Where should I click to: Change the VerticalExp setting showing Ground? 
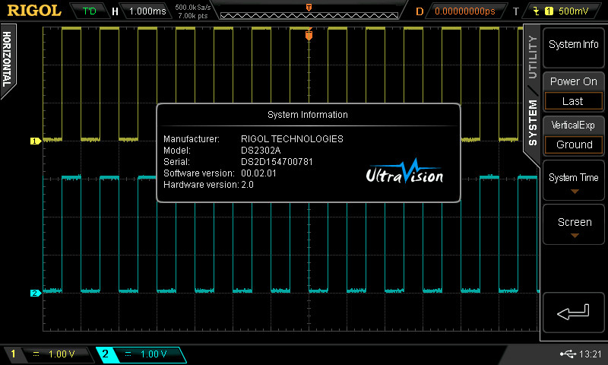(x=574, y=144)
